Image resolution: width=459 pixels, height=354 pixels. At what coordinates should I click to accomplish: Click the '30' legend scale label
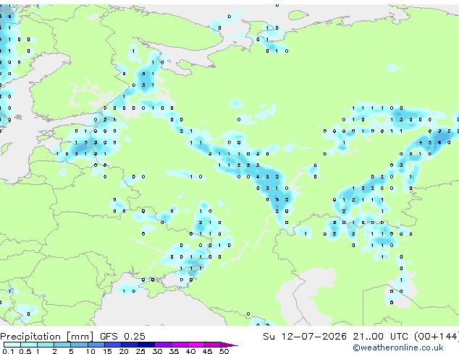coord(157,351)
